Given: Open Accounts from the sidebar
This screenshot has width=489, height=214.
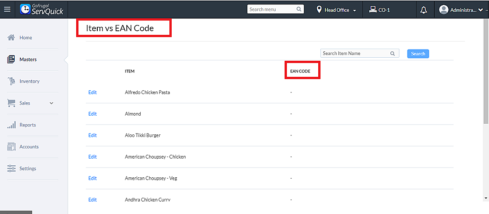Looking at the screenshot, I should point(29,147).
